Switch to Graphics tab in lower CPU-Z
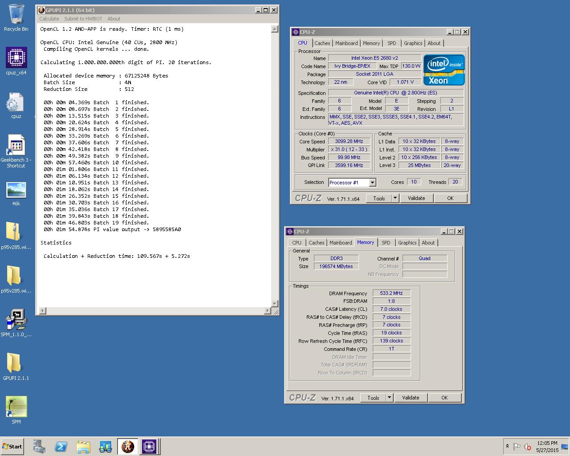This screenshot has height=456, width=570. coord(407,243)
